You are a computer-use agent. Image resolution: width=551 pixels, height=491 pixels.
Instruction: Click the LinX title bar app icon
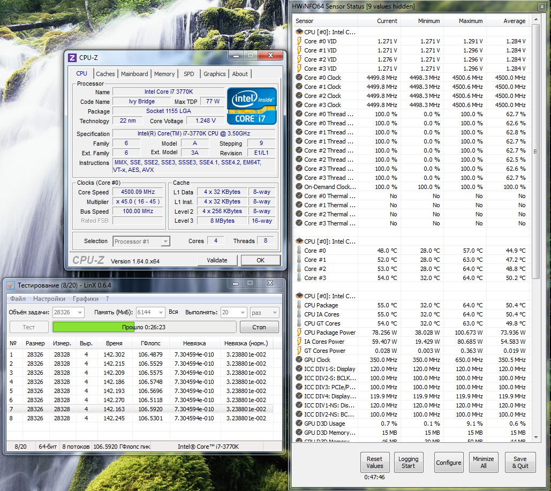click(11, 285)
